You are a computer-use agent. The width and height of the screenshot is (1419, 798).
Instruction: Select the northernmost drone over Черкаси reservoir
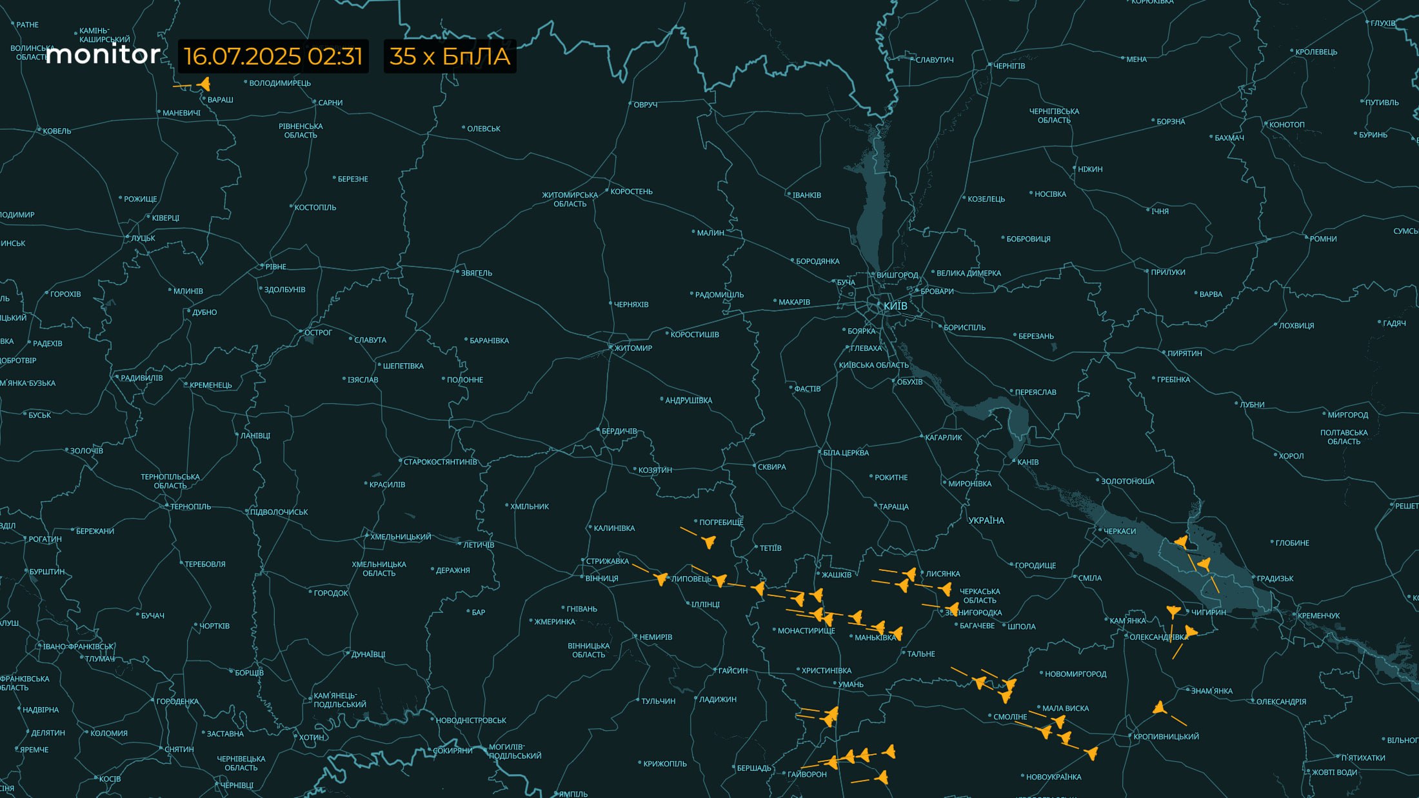pos(1182,541)
